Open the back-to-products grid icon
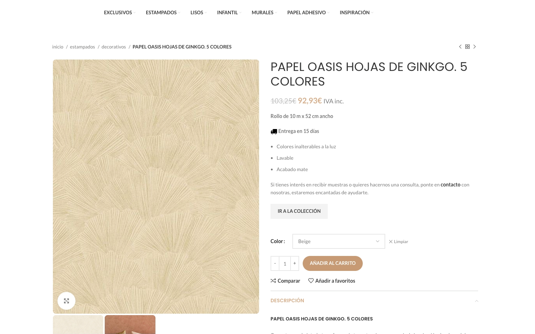 click(x=467, y=47)
